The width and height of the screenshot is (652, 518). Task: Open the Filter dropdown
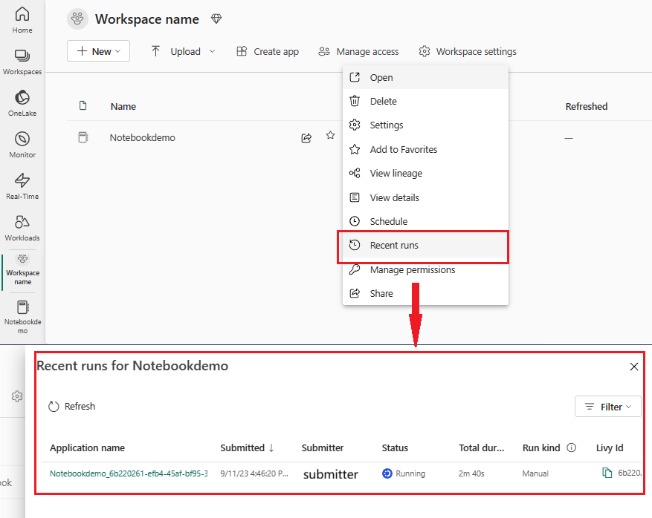607,407
